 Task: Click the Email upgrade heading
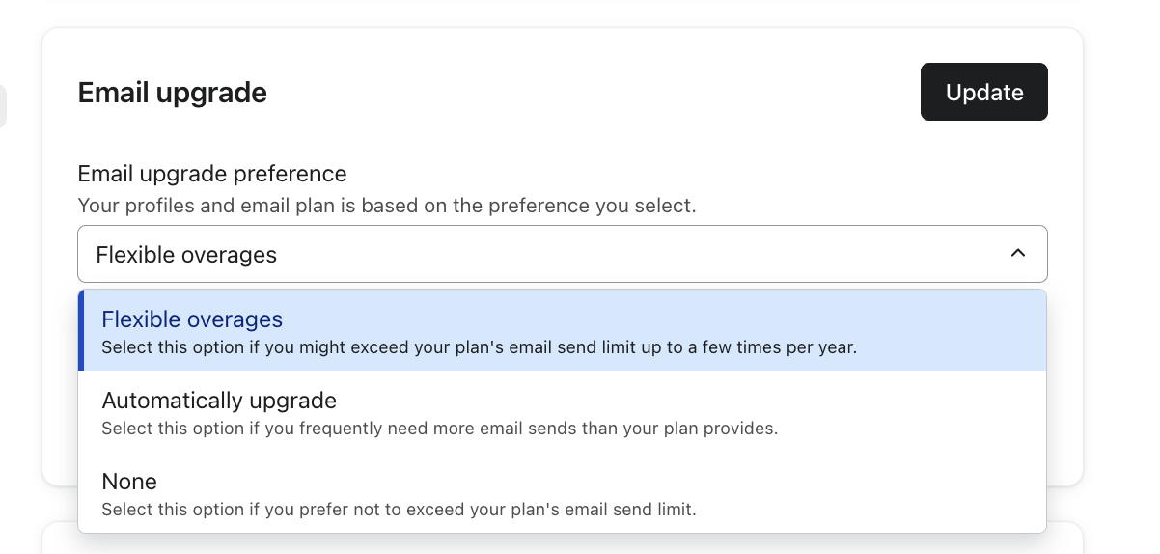172,93
